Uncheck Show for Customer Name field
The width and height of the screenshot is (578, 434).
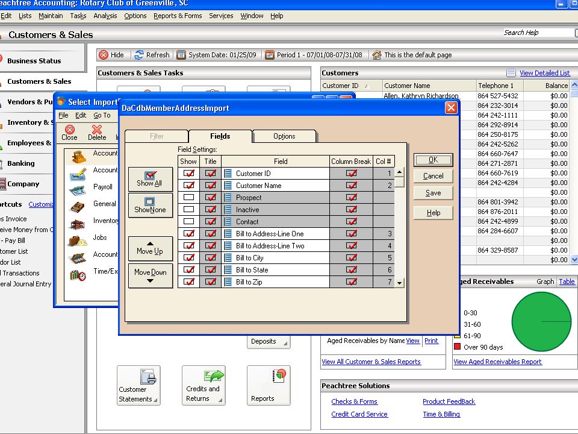coord(188,185)
